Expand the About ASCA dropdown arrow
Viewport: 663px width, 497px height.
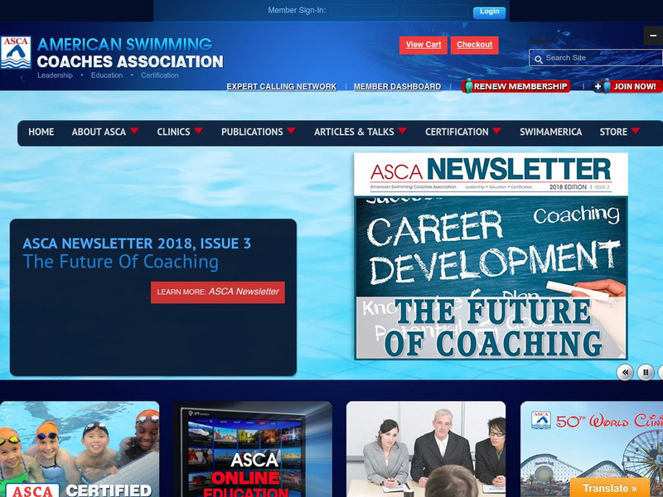tap(134, 131)
